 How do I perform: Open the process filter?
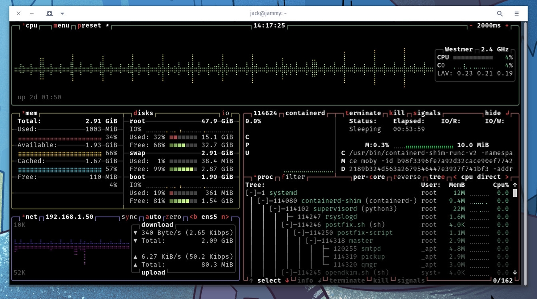[294, 177]
